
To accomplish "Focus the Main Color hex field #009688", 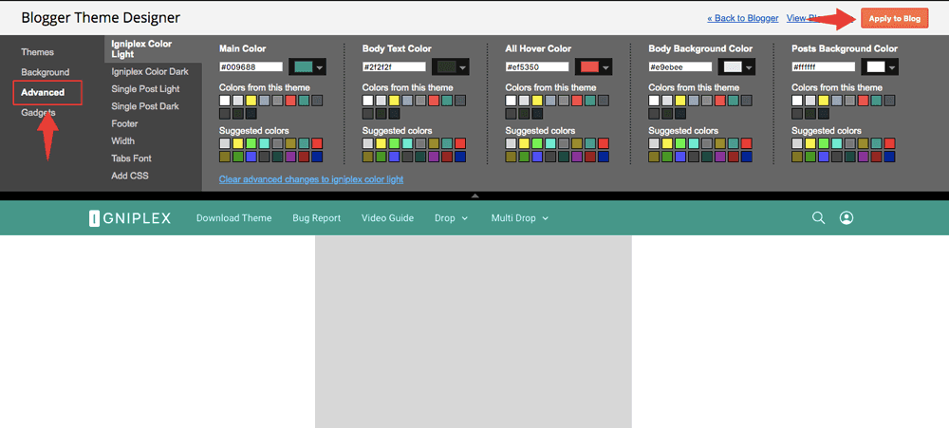I will click(251, 66).
